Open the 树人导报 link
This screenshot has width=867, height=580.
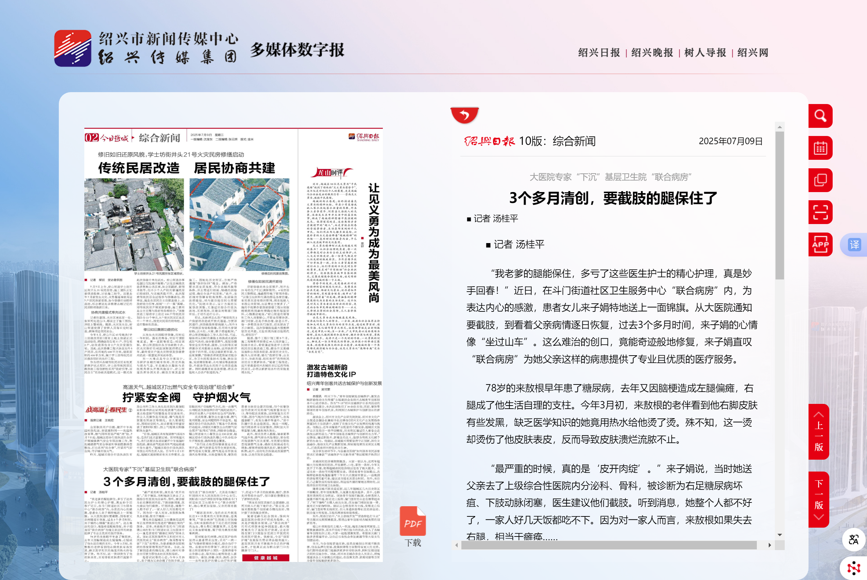[x=705, y=52]
